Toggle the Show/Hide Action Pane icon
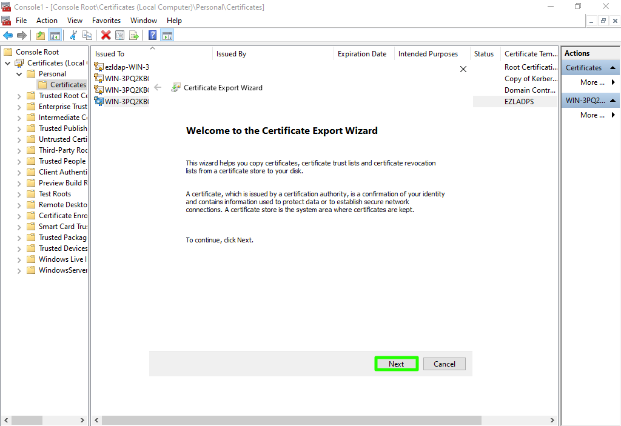The height and width of the screenshot is (426, 621). pos(167,36)
